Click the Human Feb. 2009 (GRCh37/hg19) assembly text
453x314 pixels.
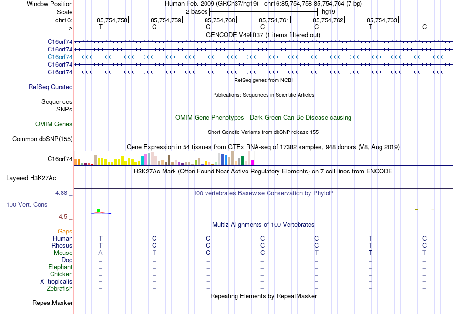click(213, 4)
